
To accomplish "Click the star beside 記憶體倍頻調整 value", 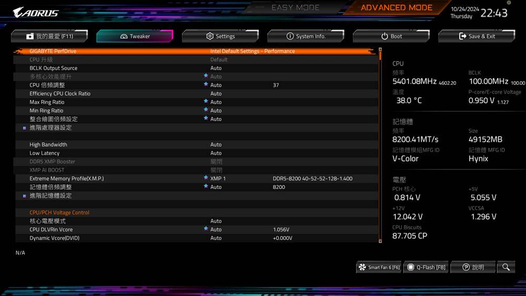I will click(x=206, y=186).
